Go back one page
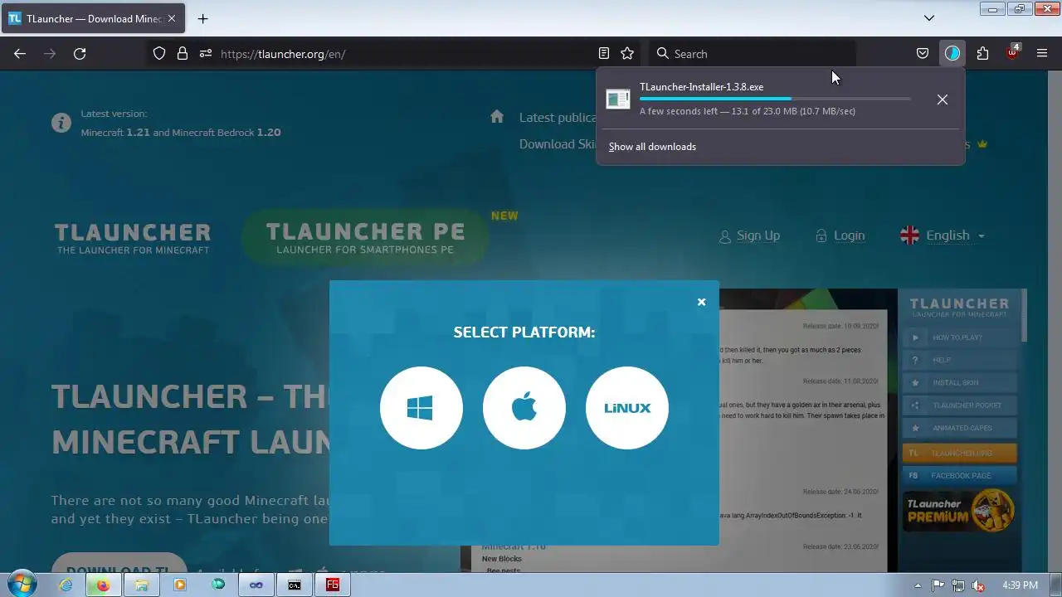This screenshot has width=1062, height=597. (20, 53)
